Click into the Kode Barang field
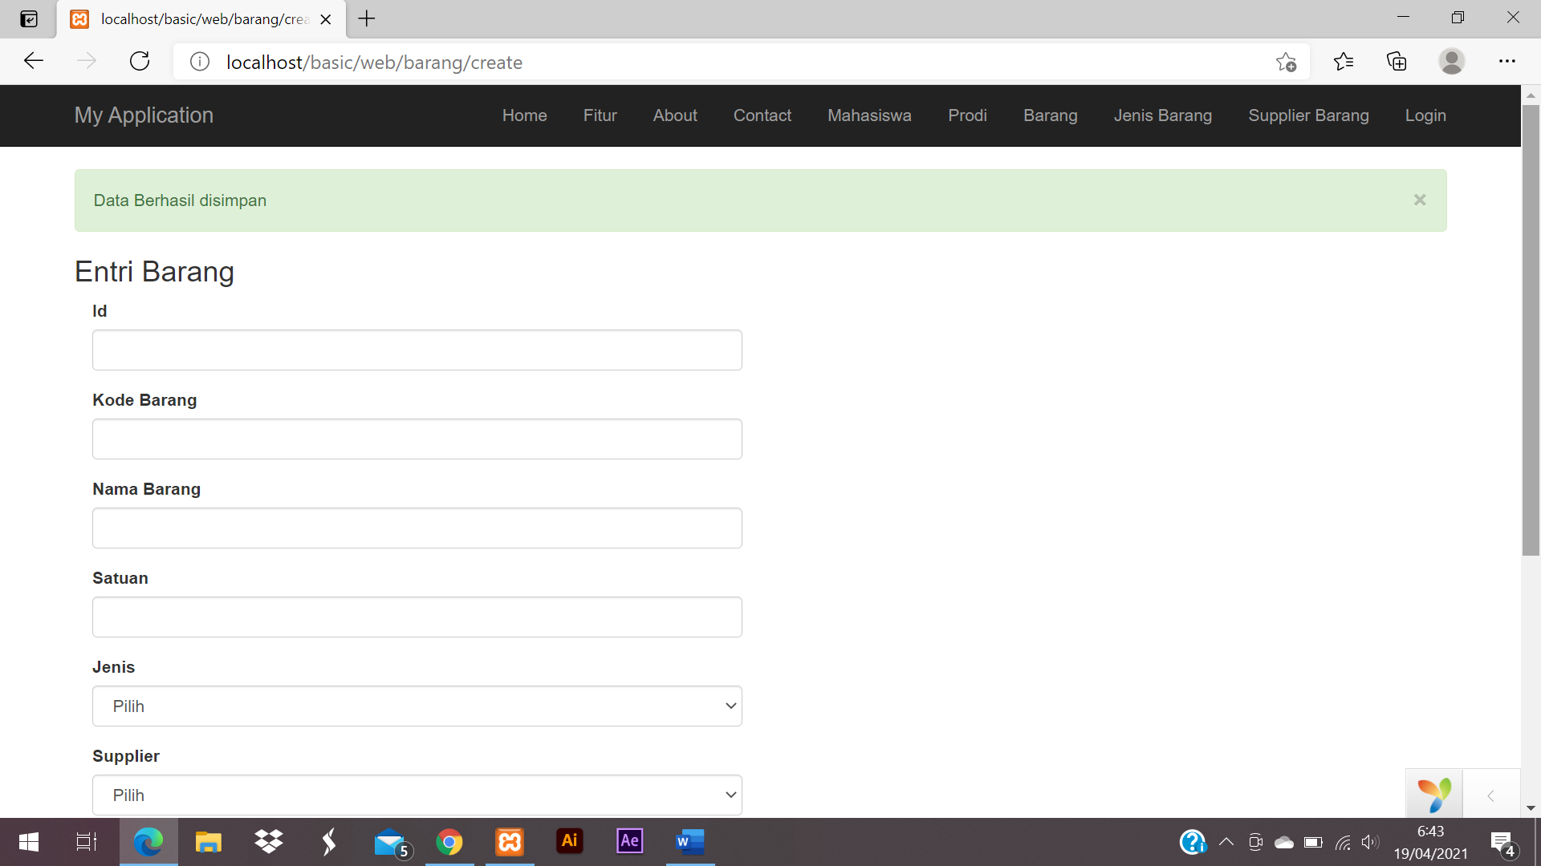This screenshot has width=1541, height=866. click(x=417, y=439)
